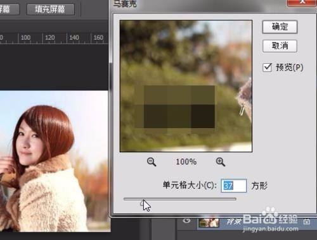Toggle the 预览(P) preview checkbox
This screenshot has width=317, height=240.
(267, 68)
